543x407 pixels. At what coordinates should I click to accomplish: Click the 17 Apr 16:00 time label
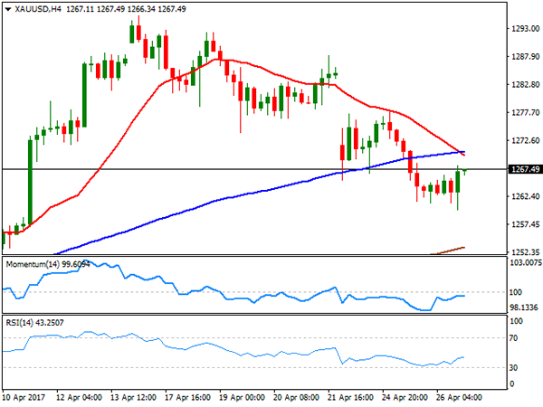(187, 397)
